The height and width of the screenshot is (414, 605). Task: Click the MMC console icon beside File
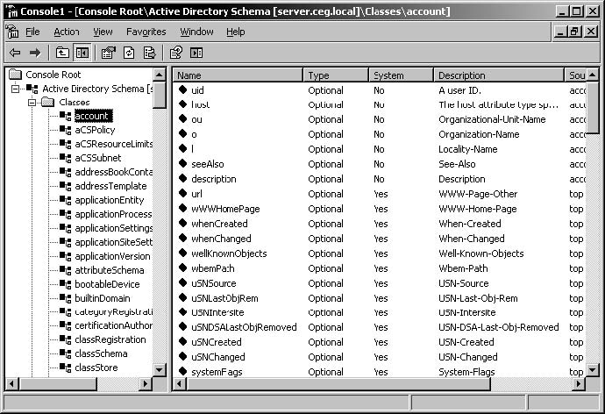coord(12,32)
